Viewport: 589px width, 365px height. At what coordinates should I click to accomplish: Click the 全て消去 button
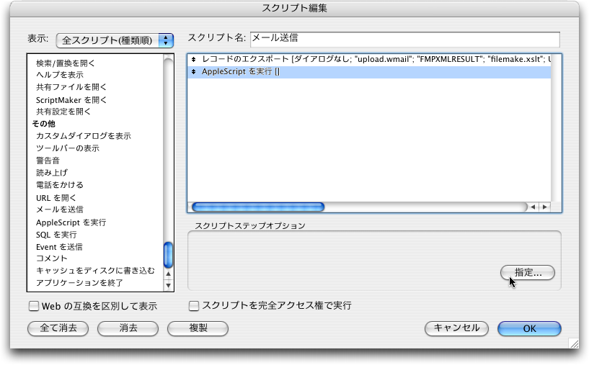58,328
